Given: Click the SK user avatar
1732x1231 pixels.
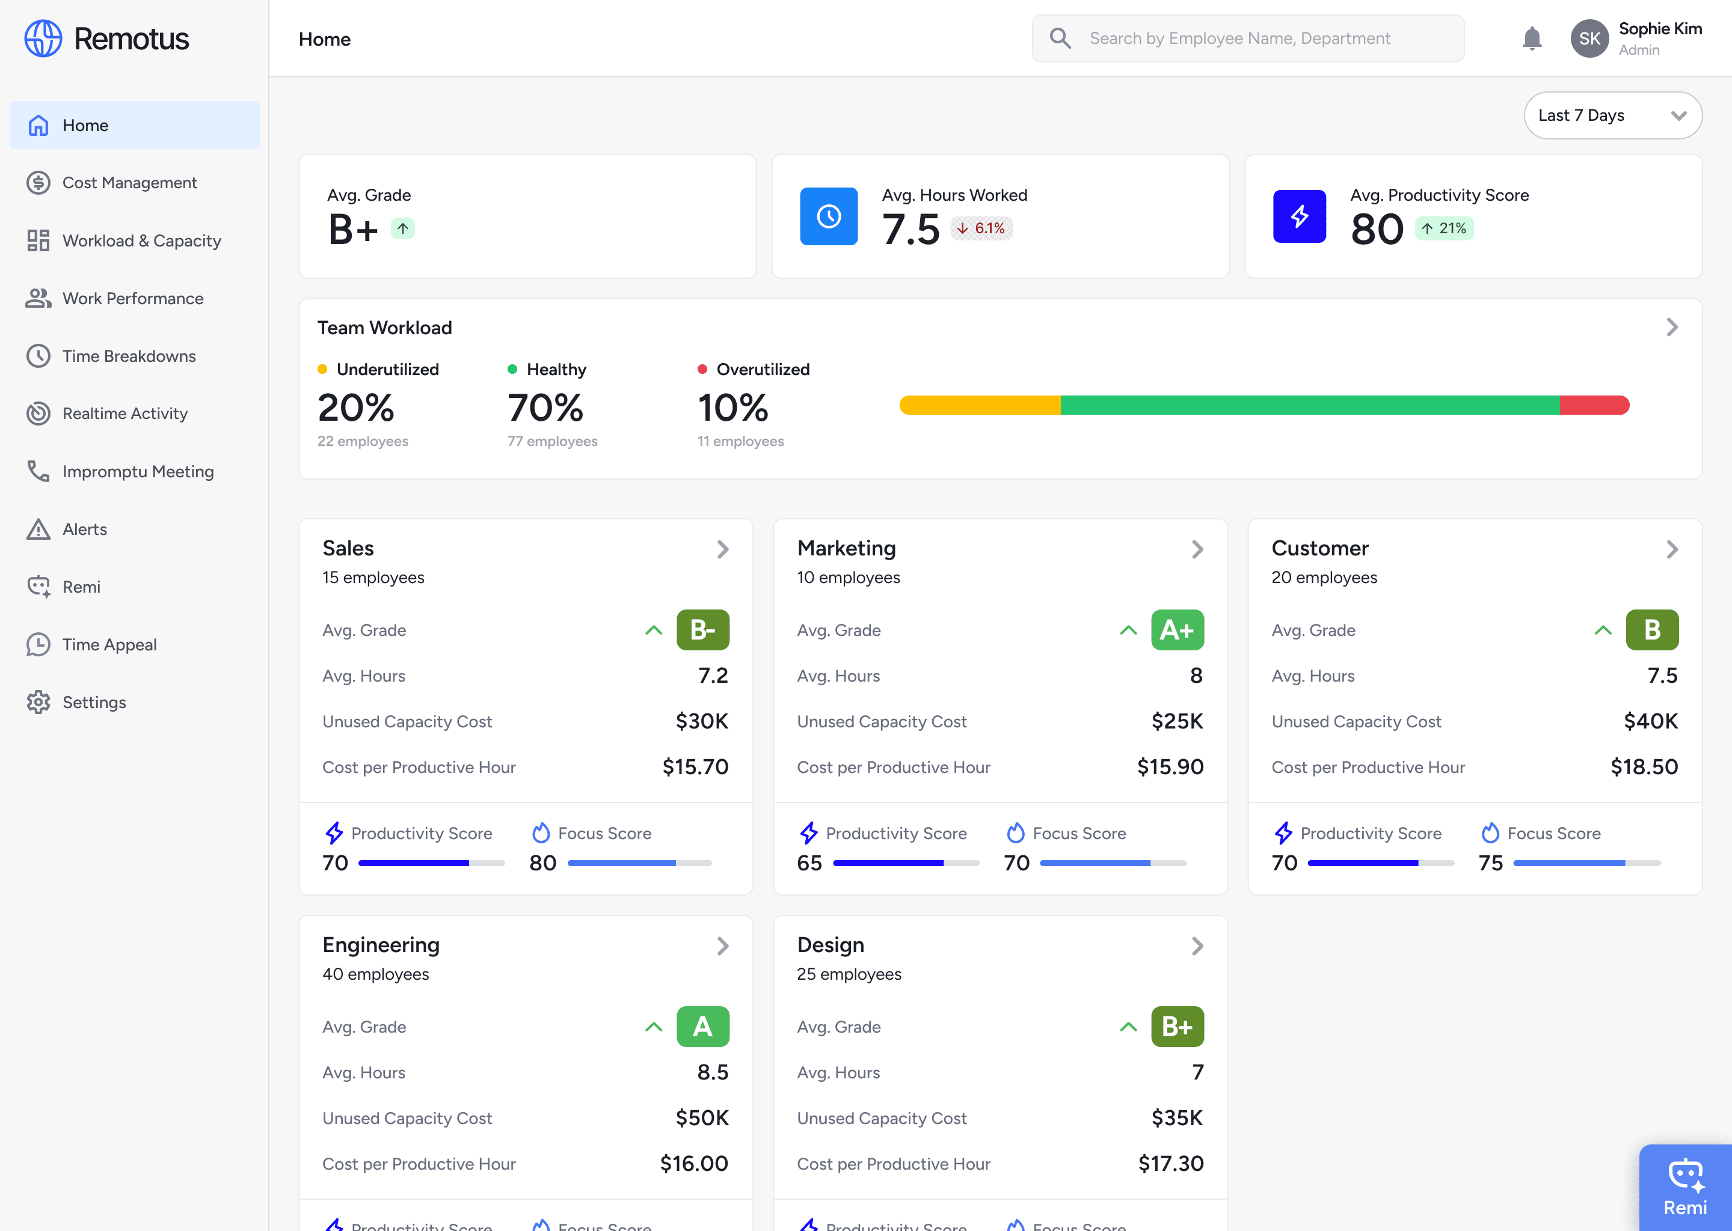Looking at the screenshot, I should (x=1589, y=38).
